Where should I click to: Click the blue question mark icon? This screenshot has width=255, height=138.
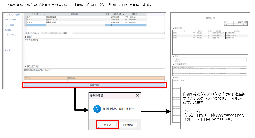(x=97, y=109)
